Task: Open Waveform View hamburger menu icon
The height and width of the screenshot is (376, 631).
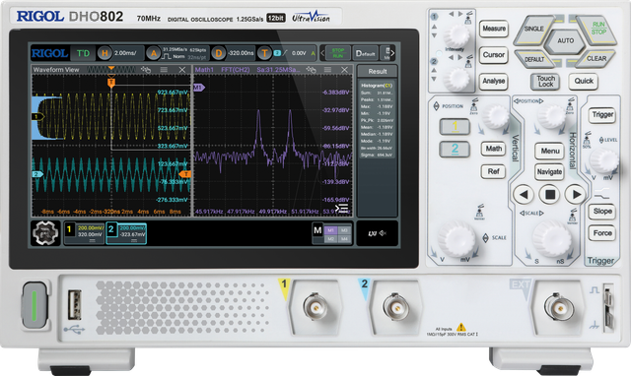Action: pos(164,70)
